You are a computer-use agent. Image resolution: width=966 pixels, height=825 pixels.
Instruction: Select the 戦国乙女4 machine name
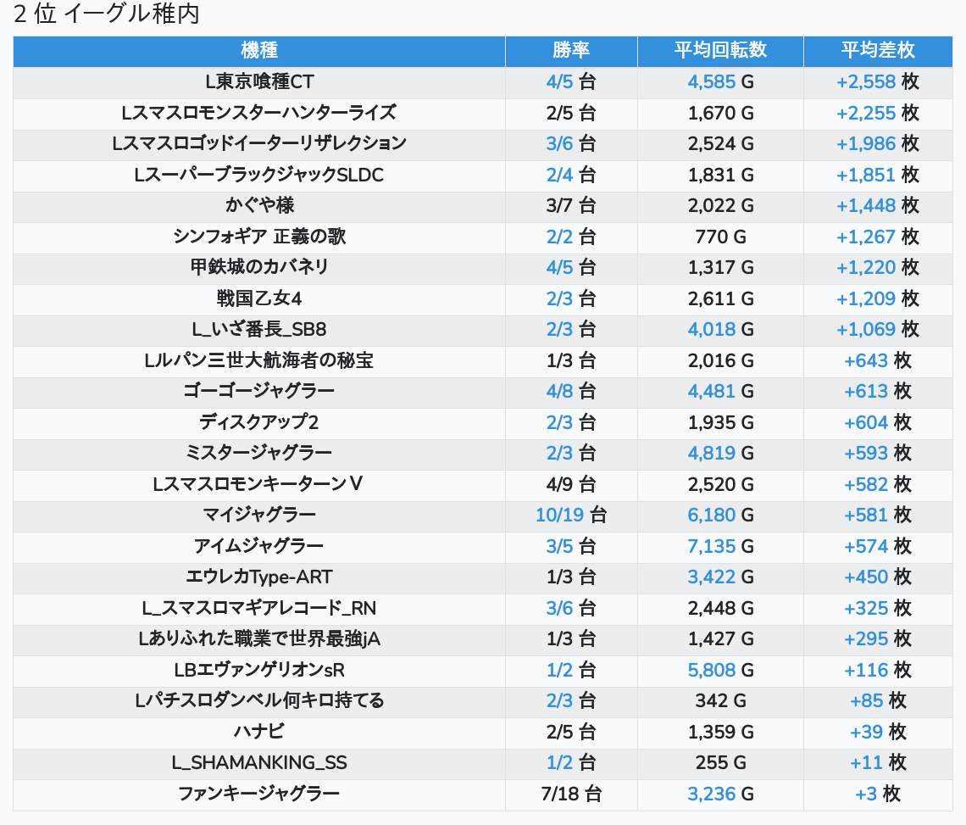coord(259,298)
